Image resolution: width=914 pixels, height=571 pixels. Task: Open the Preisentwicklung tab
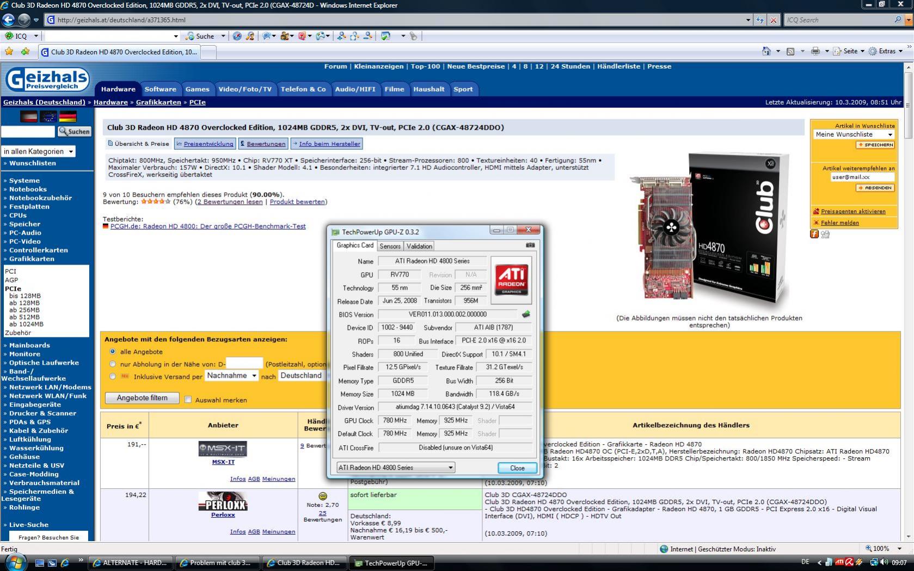click(x=205, y=144)
